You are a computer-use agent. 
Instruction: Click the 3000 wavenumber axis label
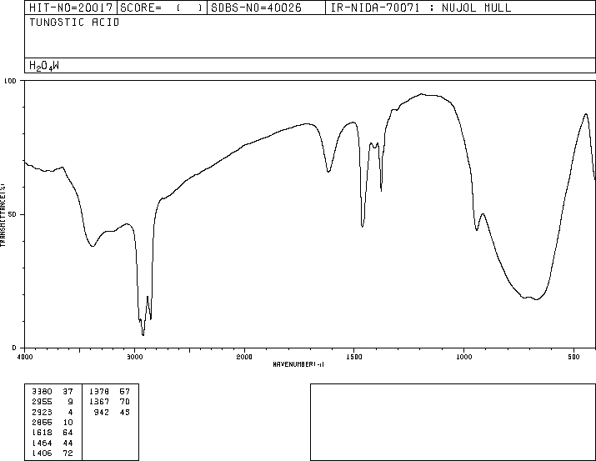134,357
